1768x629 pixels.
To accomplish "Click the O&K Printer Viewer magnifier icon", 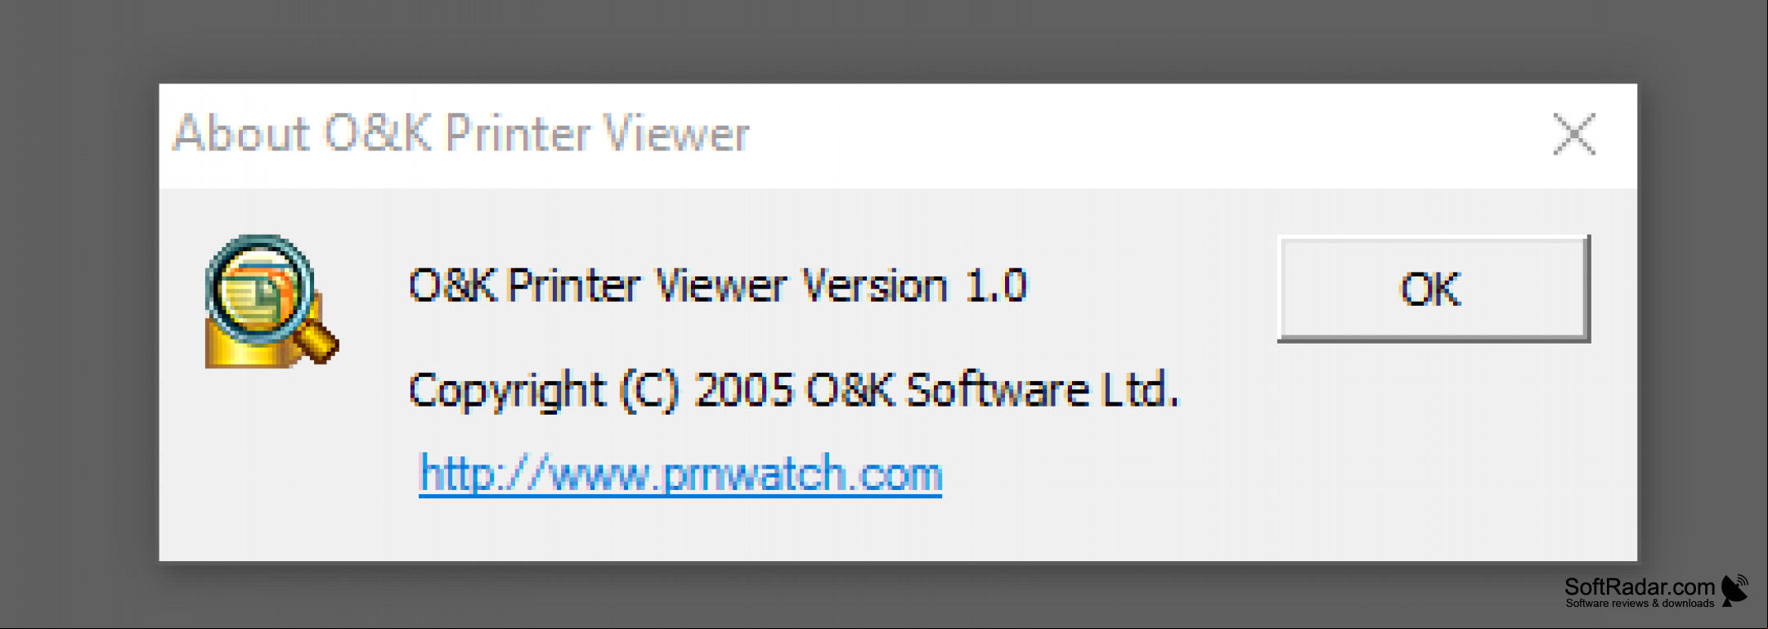I will point(271,301).
